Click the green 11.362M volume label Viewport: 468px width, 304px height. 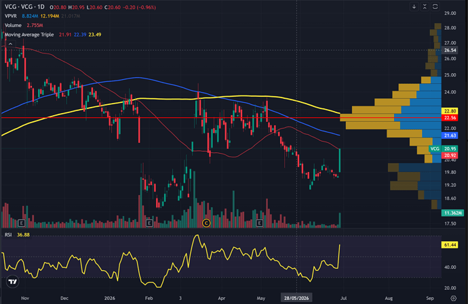[453, 213]
